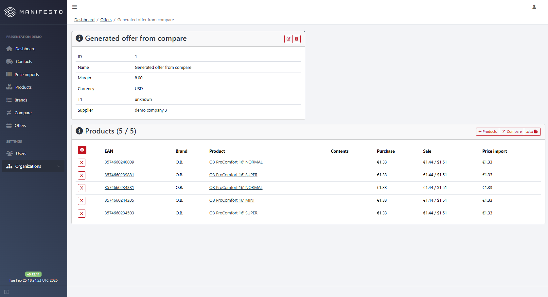Click the 'Products (5 / 5)' heading
This screenshot has width=548, height=297.
[111, 131]
